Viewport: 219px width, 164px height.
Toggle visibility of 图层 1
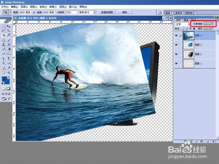click(x=176, y=63)
